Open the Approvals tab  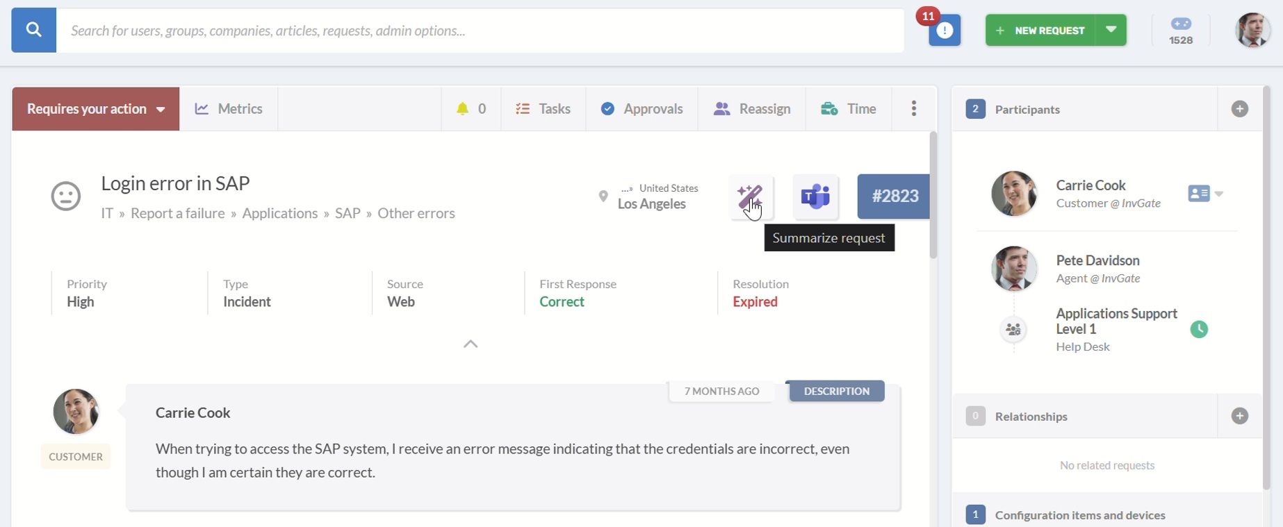641,109
